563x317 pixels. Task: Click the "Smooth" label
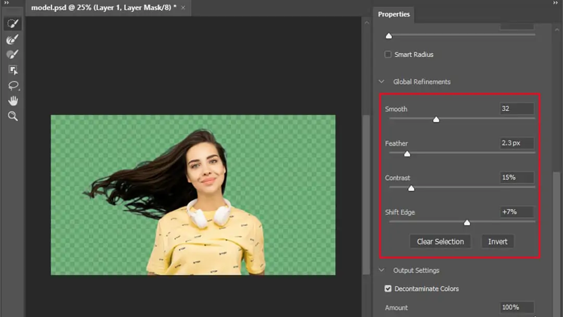pos(396,109)
